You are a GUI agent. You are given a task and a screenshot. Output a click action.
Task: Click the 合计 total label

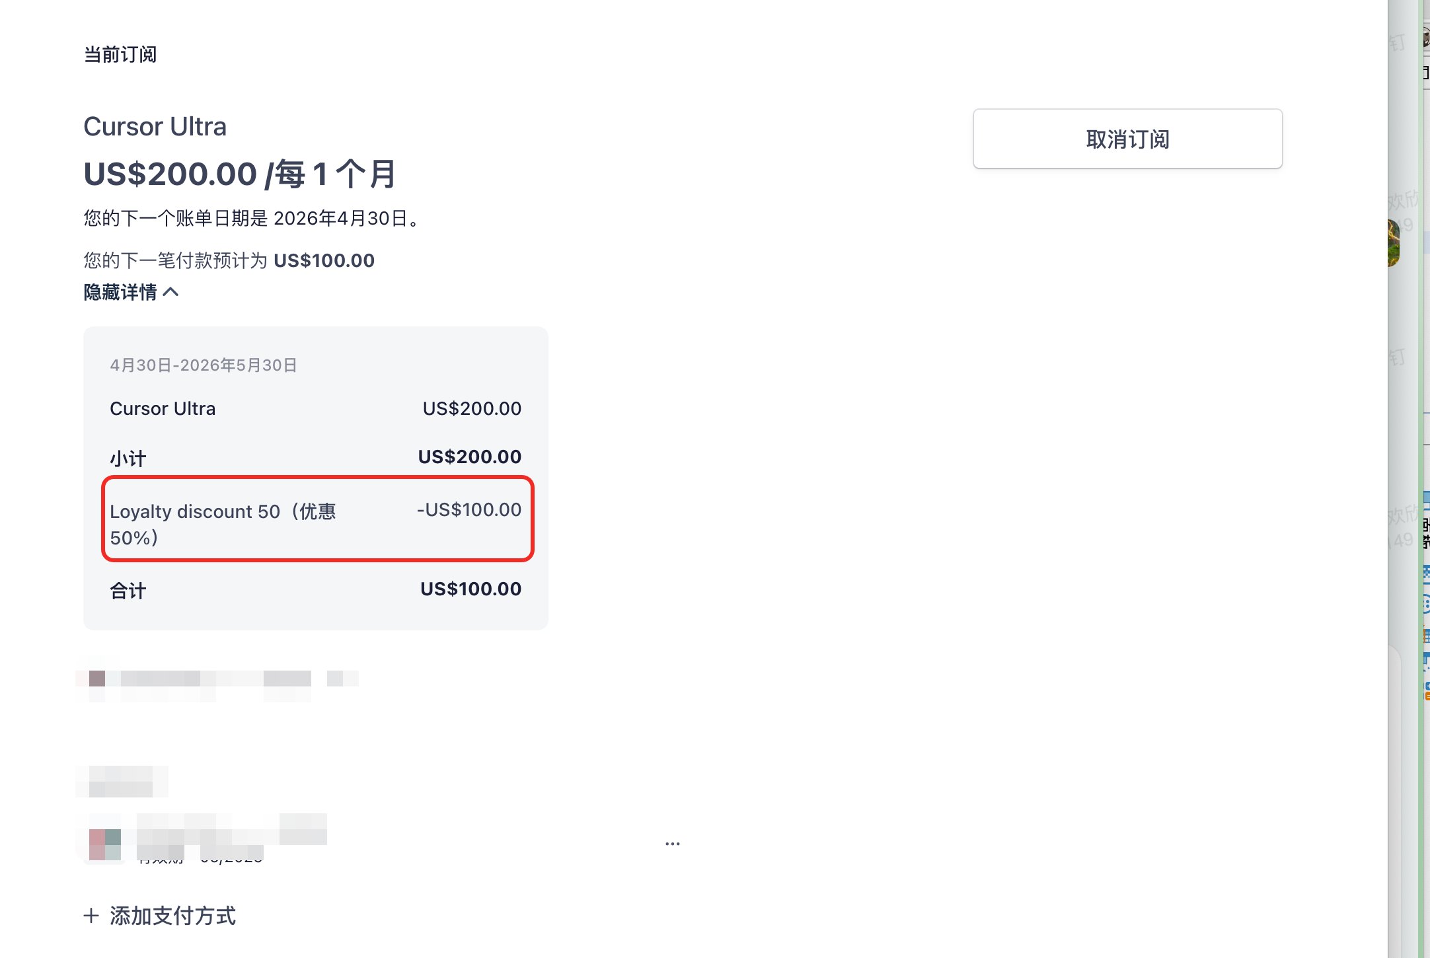click(128, 590)
